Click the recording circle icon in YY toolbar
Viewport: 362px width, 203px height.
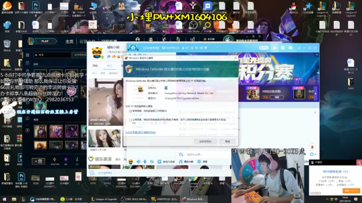click(x=199, y=161)
